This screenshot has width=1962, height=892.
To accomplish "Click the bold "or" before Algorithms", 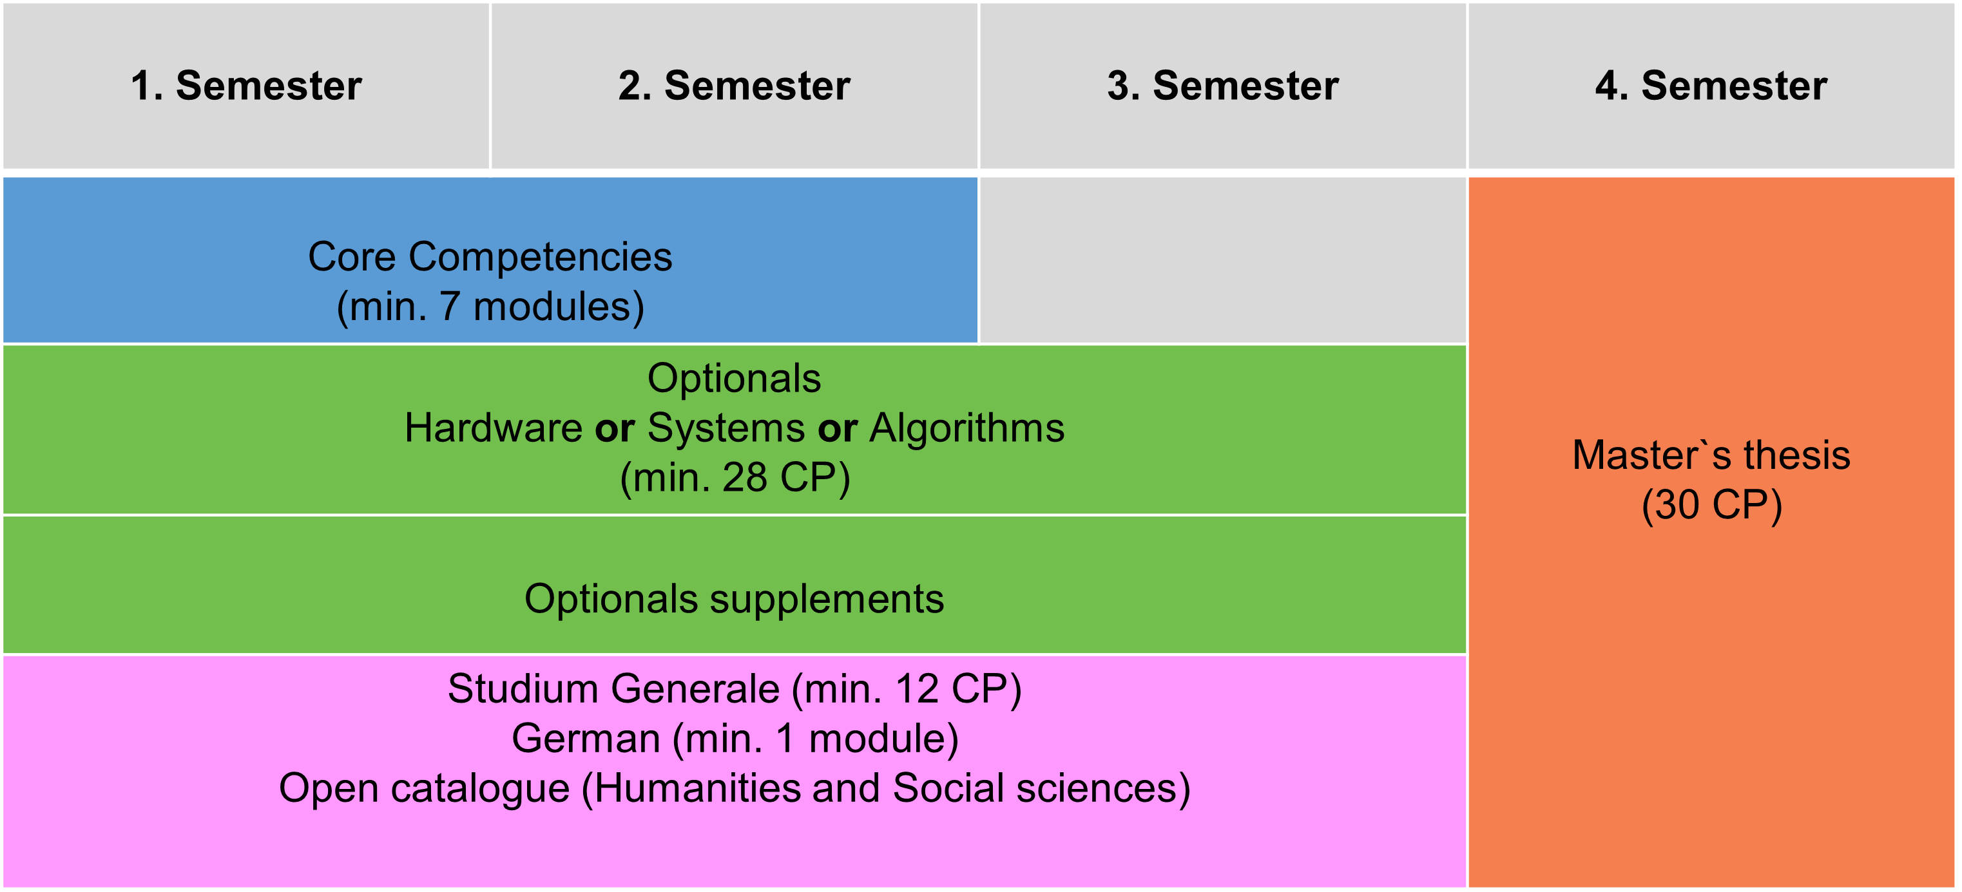I will [837, 428].
